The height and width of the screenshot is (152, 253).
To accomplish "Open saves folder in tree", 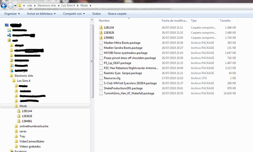I will (23, 131).
